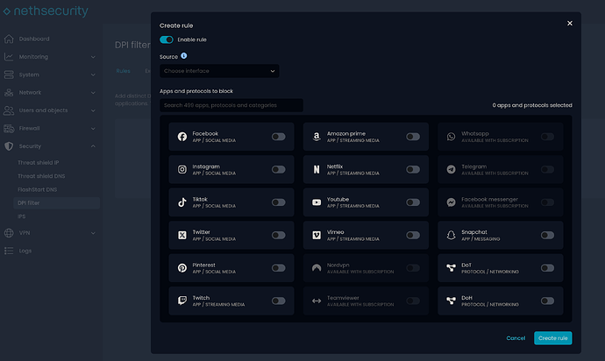Open the Dashboard page
The image size is (605, 361).
pos(34,39)
